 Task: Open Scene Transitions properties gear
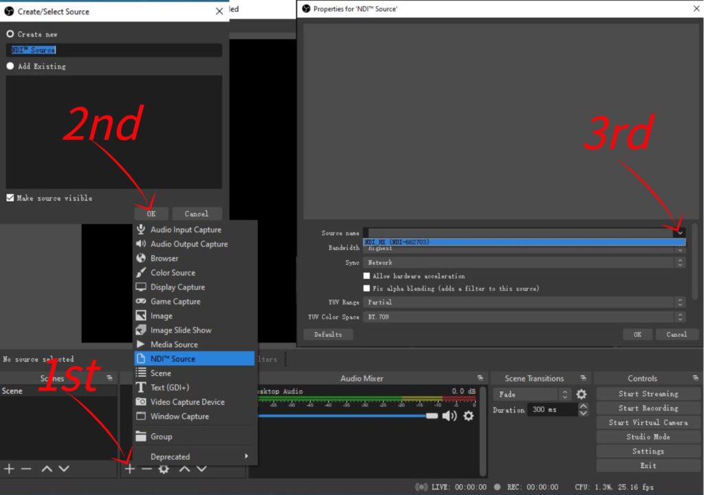(x=582, y=395)
